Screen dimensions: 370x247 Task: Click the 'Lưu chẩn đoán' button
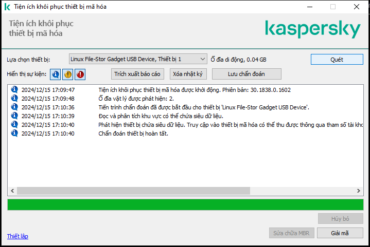click(246, 74)
